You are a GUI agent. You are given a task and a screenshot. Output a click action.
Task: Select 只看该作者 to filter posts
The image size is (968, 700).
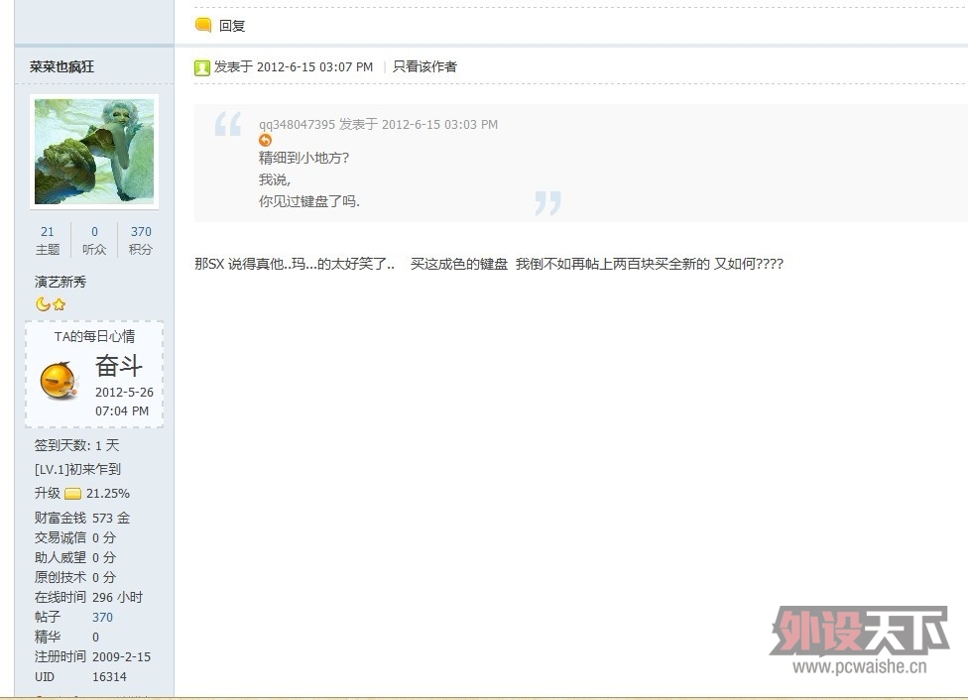click(424, 66)
